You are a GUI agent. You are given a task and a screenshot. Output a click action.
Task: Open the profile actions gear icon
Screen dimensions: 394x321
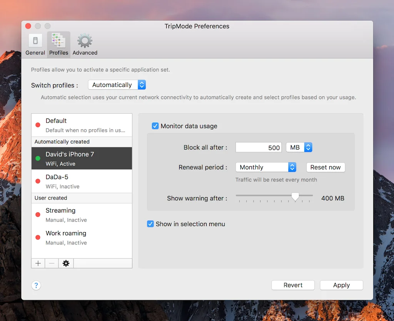tap(65, 263)
